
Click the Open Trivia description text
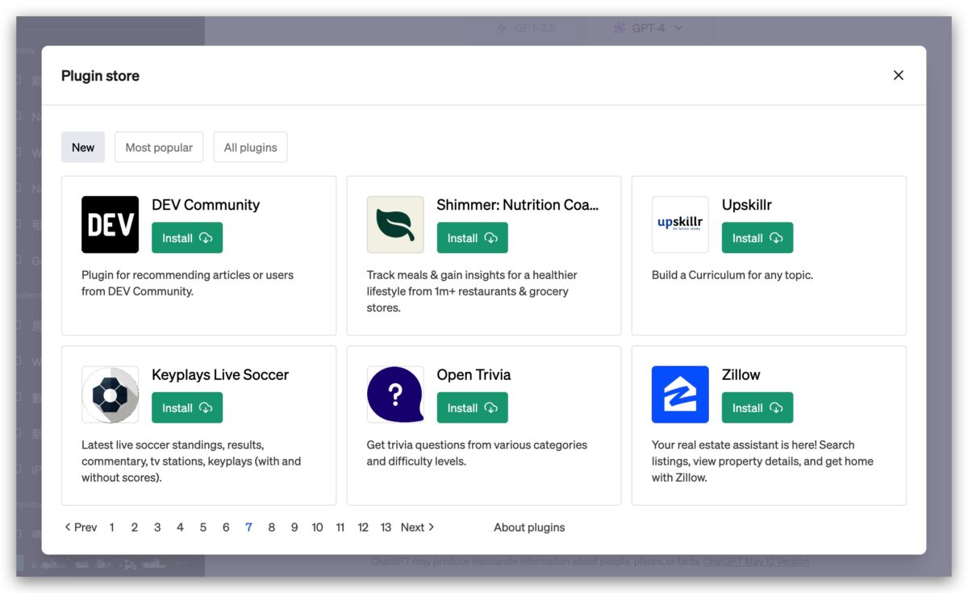(477, 453)
